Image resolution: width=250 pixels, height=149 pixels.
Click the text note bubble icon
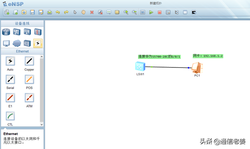click(109, 12)
